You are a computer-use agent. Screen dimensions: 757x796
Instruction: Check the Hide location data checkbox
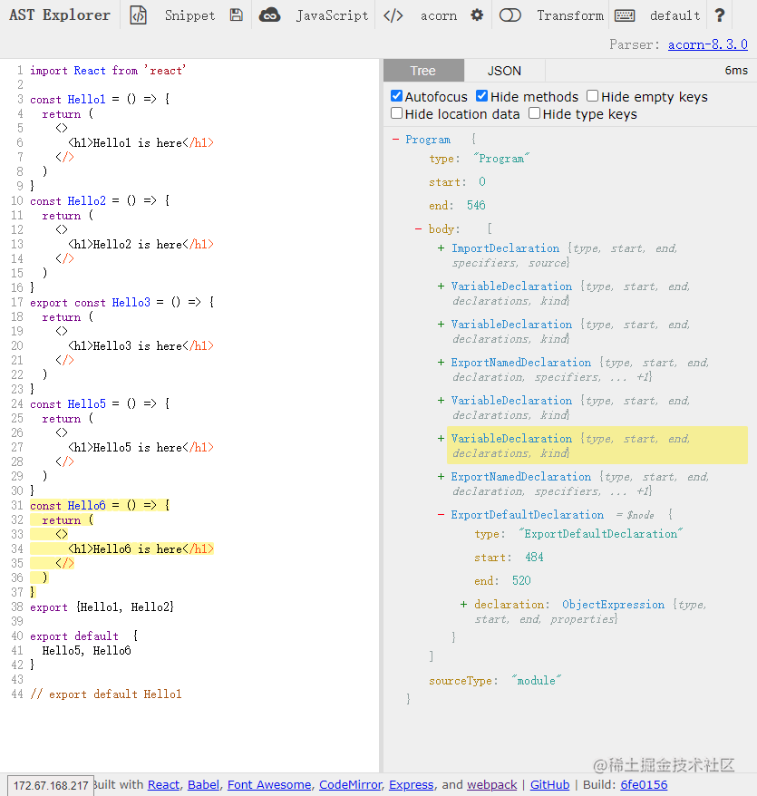(x=396, y=114)
